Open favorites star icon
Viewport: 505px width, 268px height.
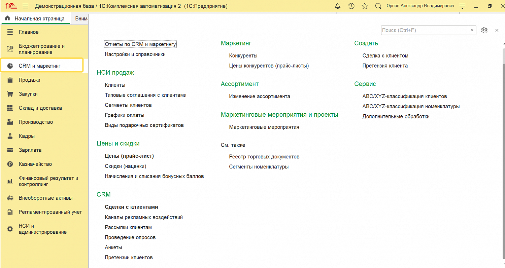tap(365, 6)
